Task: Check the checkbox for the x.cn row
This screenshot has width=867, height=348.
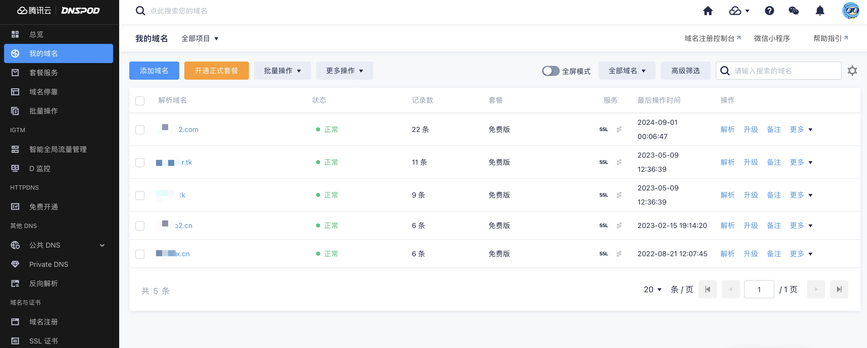Action: pos(140,254)
